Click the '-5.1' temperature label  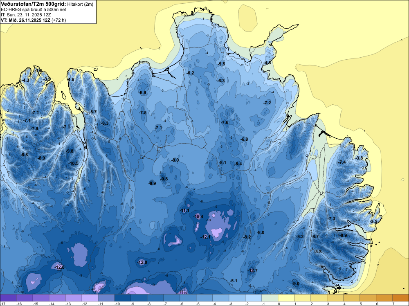click(234, 281)
